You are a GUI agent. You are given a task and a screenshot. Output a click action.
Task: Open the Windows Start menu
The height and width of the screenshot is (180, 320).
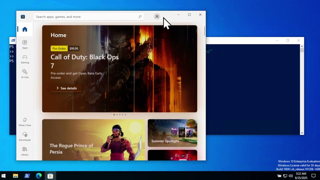pyautogui.click(x=4, y=176)
